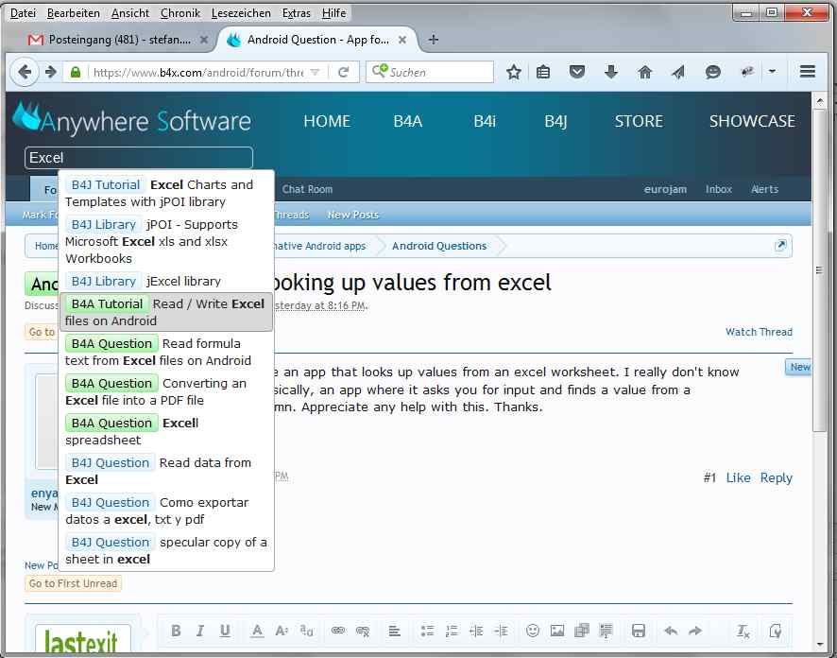Reload the current page
The width and height of the screenshot is (837, 658).
click(x=343, y=72)
